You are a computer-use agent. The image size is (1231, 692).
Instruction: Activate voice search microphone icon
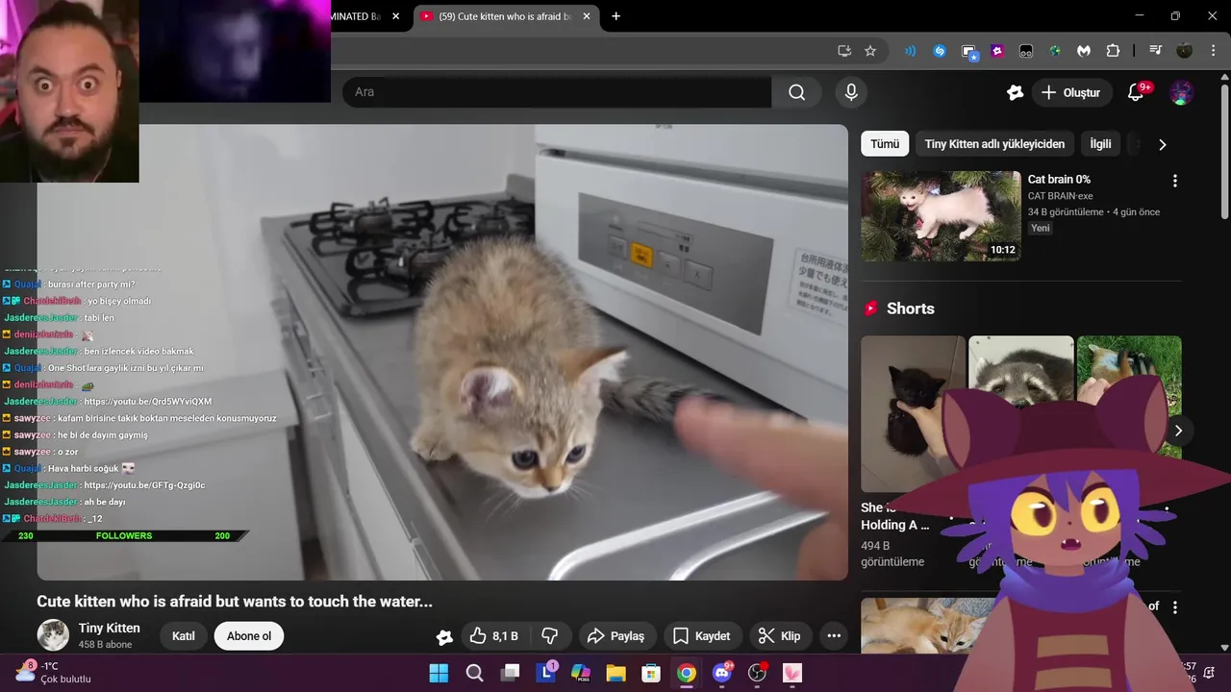[x=851, y=92]
